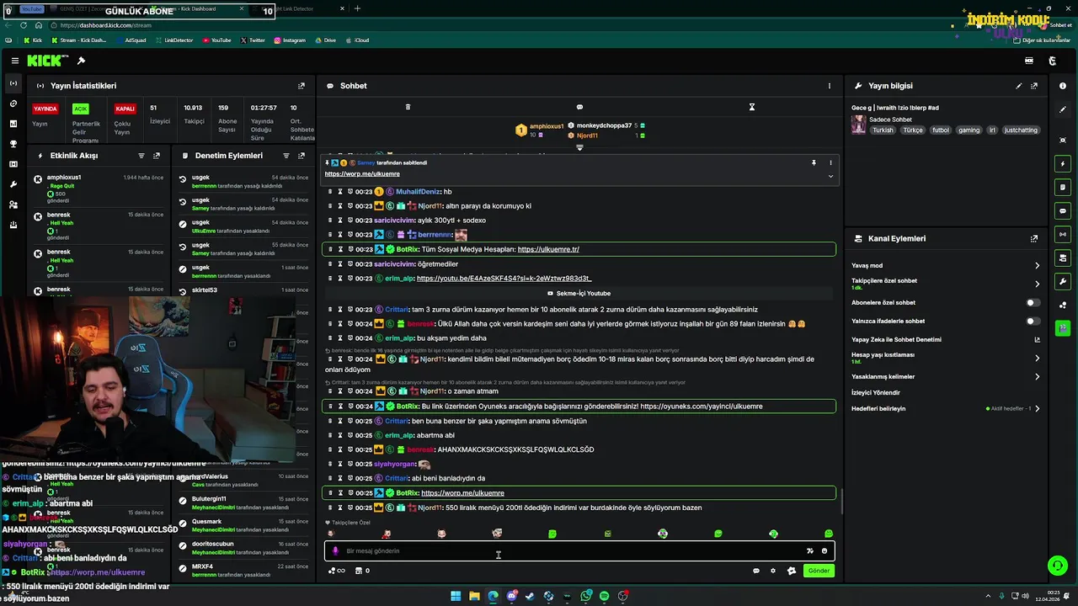
Task: Unpin the pinned chat message
Action: (x=814, y=162)
